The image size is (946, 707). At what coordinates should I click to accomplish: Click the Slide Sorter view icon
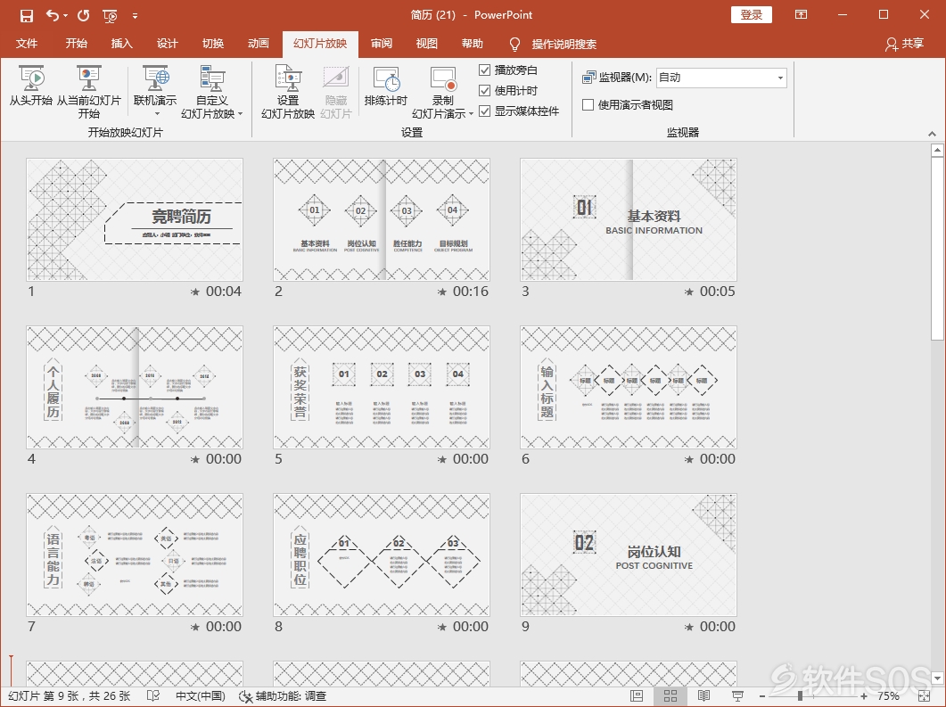670,696
